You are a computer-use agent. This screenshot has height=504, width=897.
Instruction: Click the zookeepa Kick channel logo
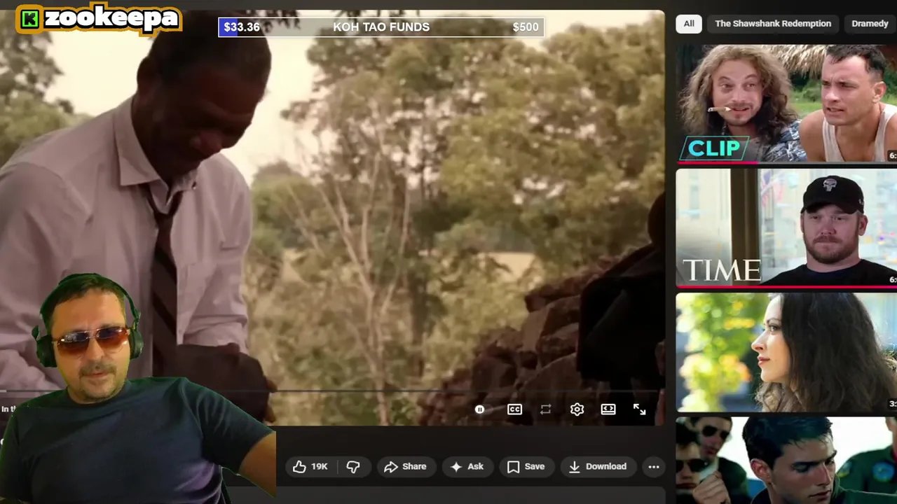pyautogui.click(x=99, y=19)
